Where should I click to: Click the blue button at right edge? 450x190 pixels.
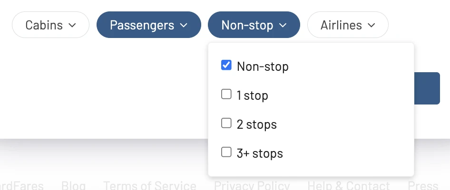pos(427,88)
